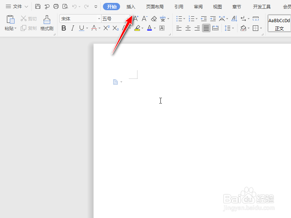The height and width of the screenshot is (218, 291).
Task: Toggle center alignment
Action: click(x=188, y=28)
